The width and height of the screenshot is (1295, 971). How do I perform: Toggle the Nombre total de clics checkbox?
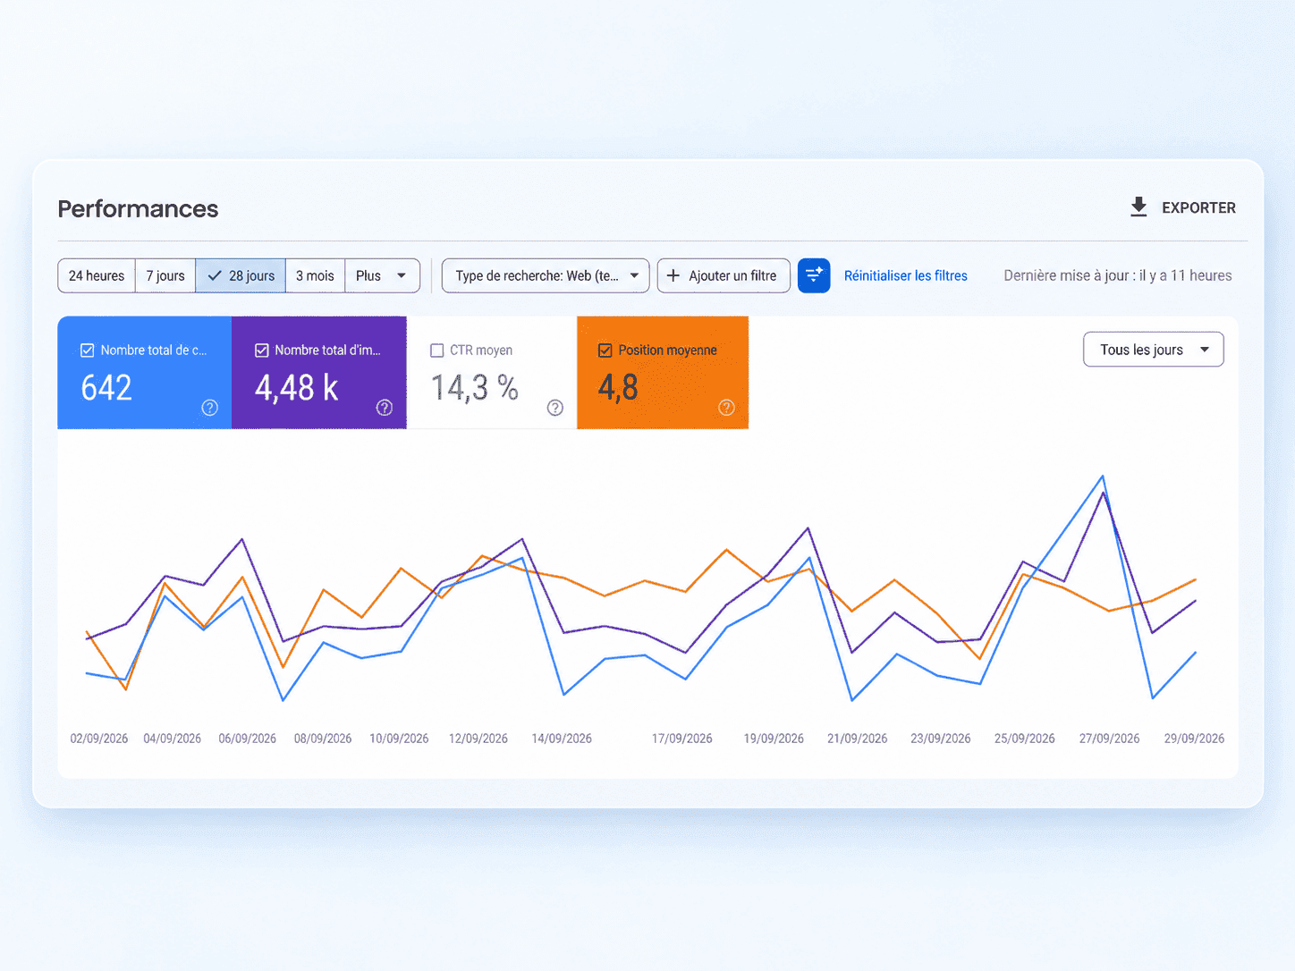coord(88,350)
